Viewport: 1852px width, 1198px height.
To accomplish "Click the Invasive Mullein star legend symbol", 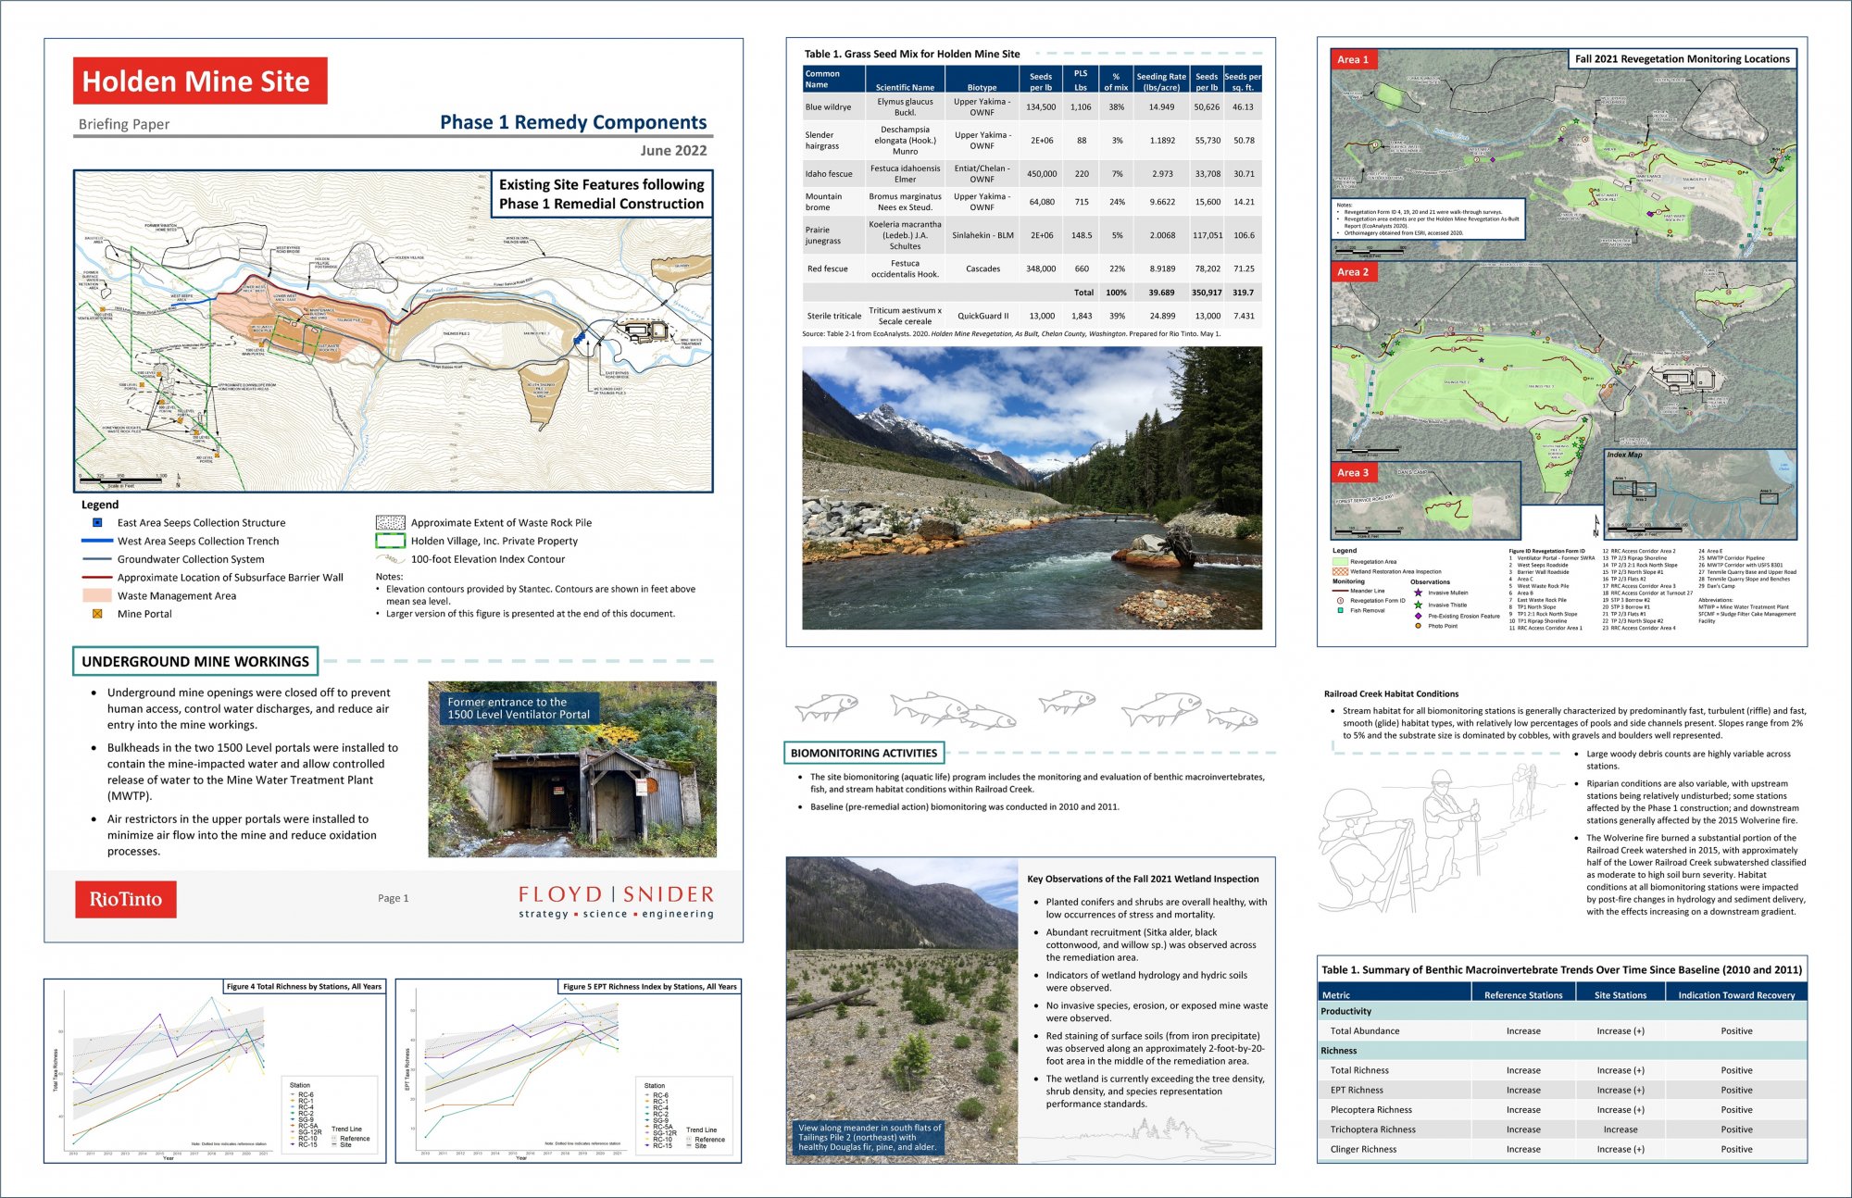I will (1418, 593).
